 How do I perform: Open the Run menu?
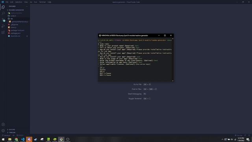[35, 2]
